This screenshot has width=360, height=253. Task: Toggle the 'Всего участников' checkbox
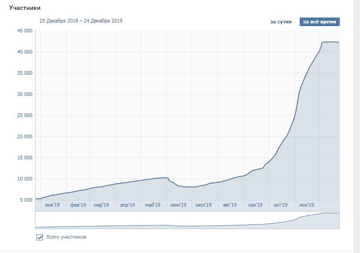(x=40, y=237)
